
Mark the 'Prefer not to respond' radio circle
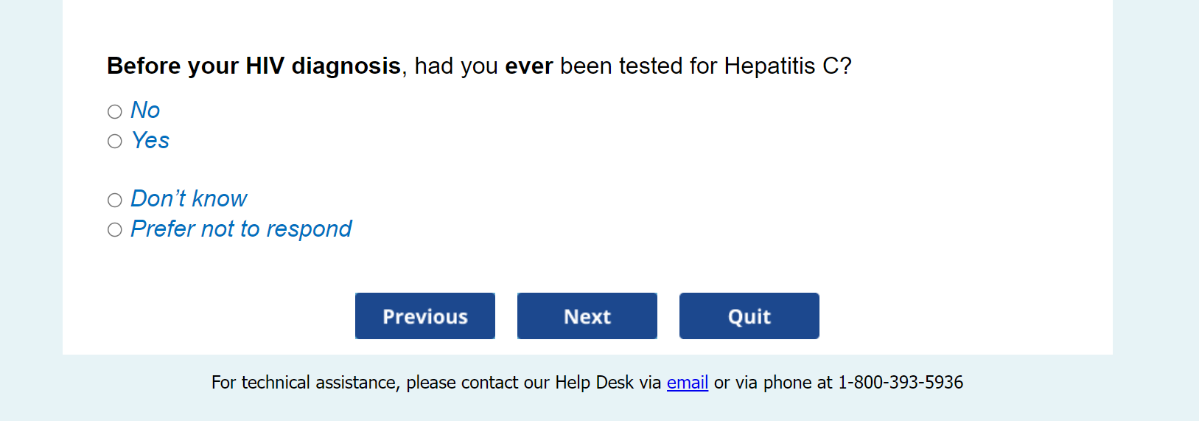coord(115,230)
